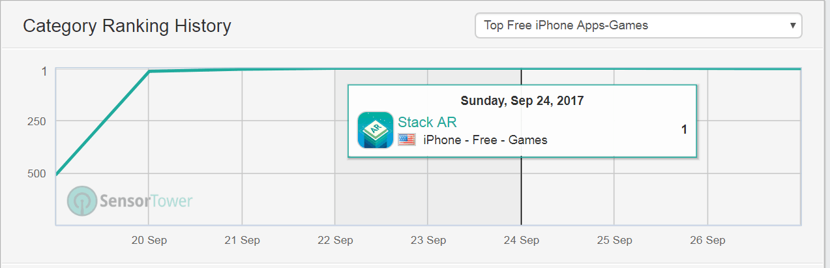Select the "21 Sep" date label
Viewport: 830px width, 268px height.
point(242,241)
